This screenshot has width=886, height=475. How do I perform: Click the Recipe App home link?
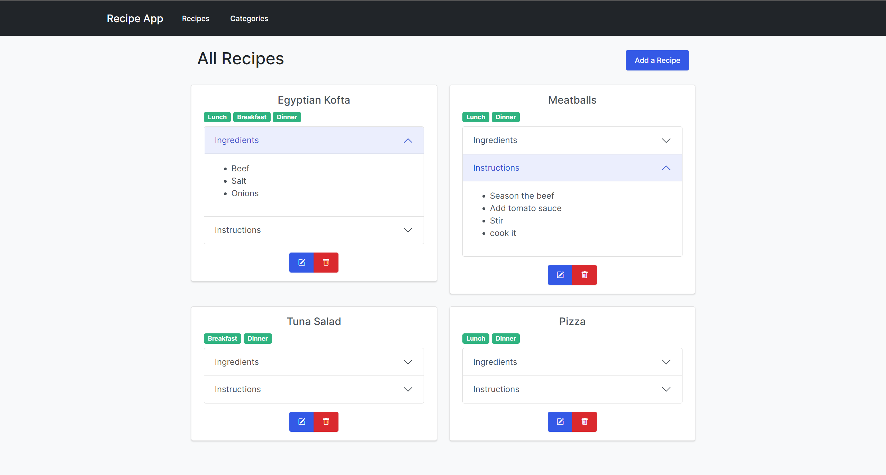point(135,18)
